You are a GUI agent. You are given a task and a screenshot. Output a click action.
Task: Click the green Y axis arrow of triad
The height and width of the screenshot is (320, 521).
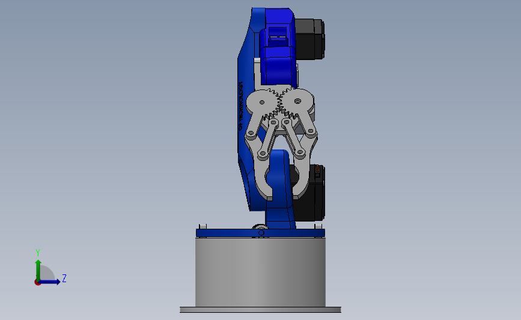(x=38, y=270)
